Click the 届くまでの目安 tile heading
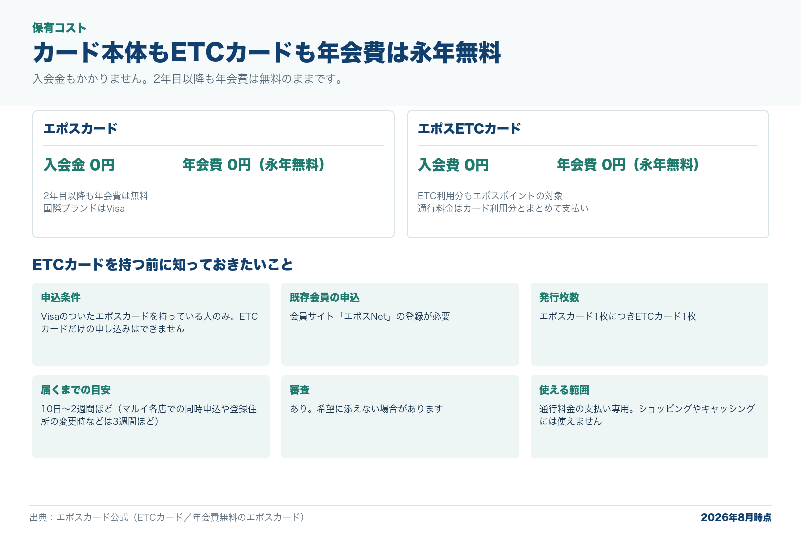This screenshot has height=534, width=801. tap(76, 390)
